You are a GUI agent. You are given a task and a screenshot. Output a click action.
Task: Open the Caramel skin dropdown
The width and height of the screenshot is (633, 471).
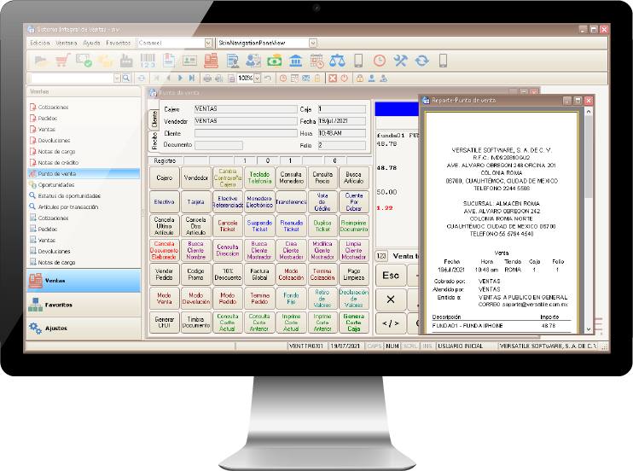208,43
